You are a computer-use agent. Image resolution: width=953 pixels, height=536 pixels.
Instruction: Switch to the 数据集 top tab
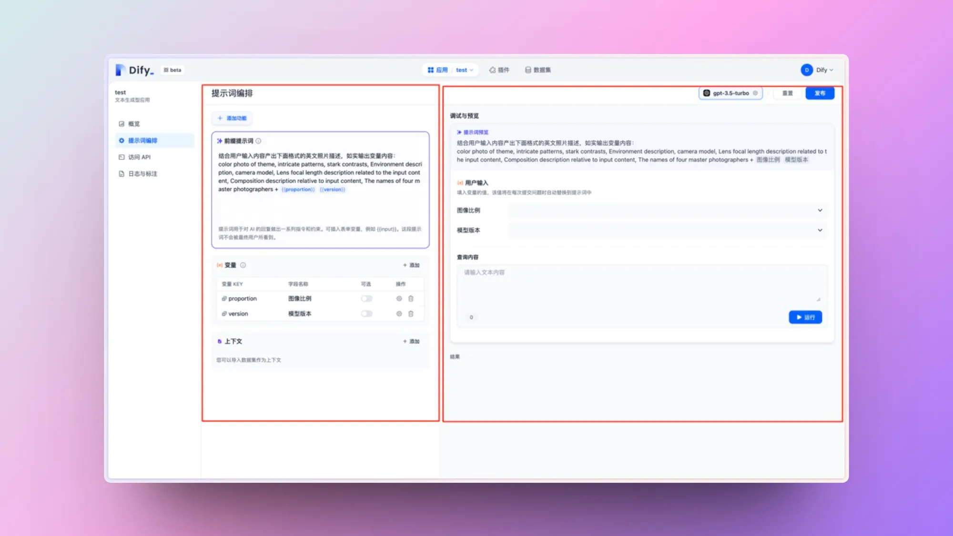pos(537,70)
